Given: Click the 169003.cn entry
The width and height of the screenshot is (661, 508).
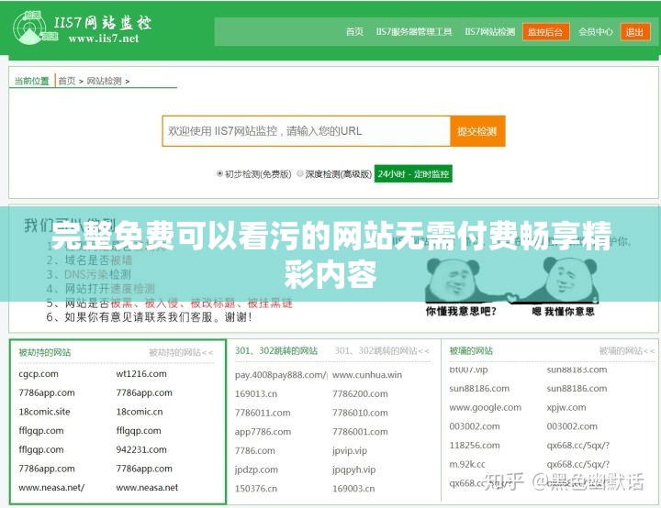Looking at the screenshot, I should click(353, 489).
